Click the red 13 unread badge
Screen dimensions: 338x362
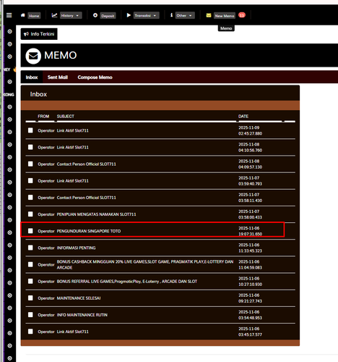coord(242,15)
